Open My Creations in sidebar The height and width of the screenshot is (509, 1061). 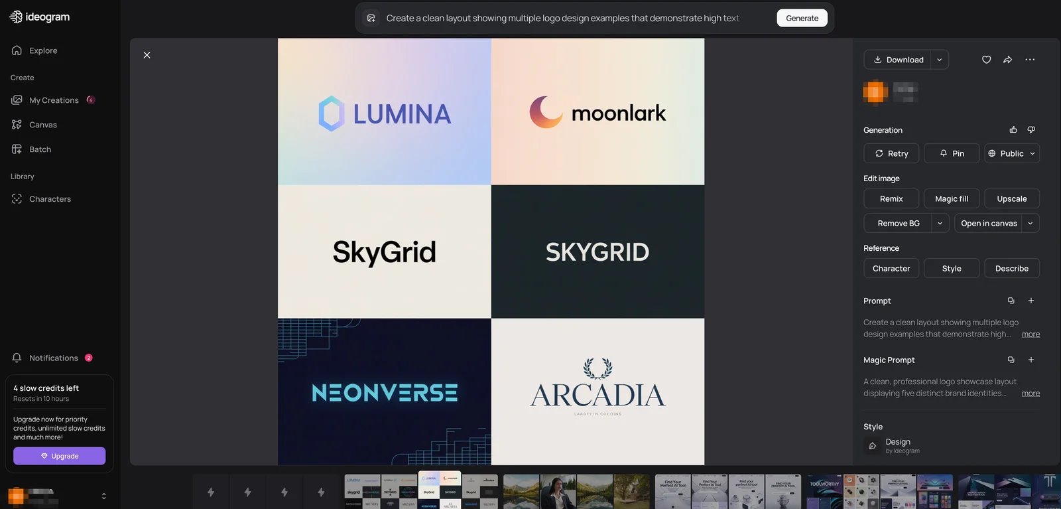click(x=54, y=100)
